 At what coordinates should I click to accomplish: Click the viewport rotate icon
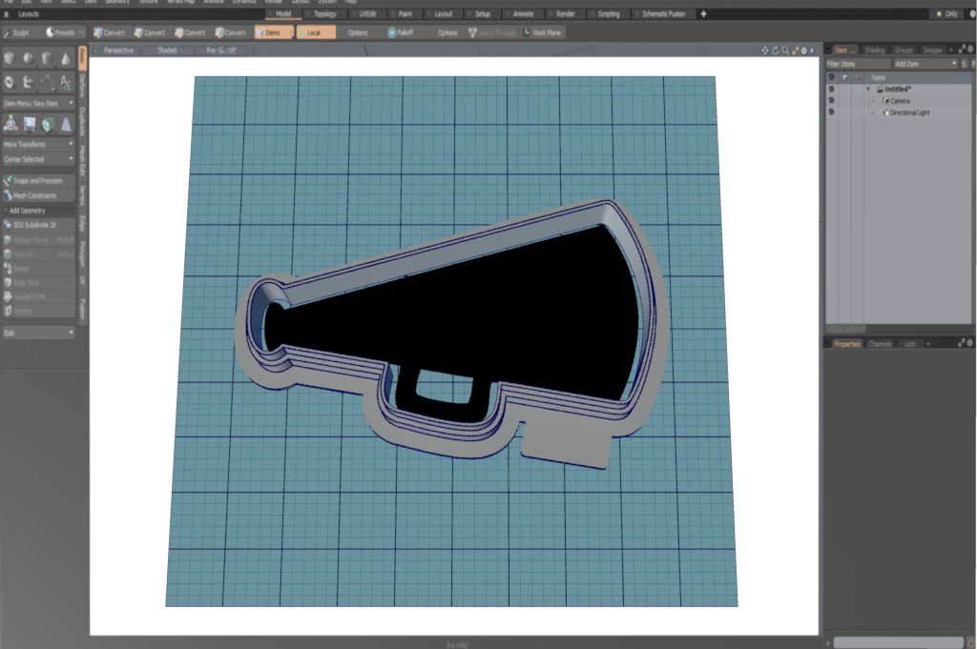pos(775,50)
